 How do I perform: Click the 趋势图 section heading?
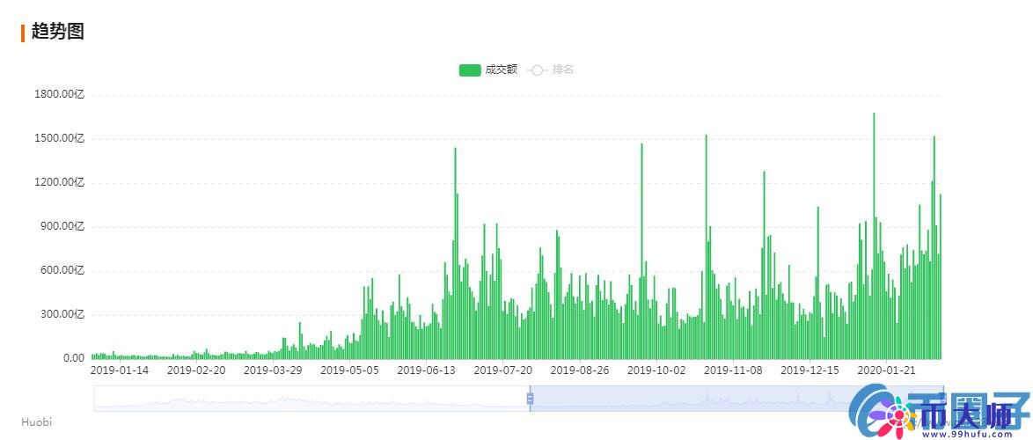coord(57,31)
